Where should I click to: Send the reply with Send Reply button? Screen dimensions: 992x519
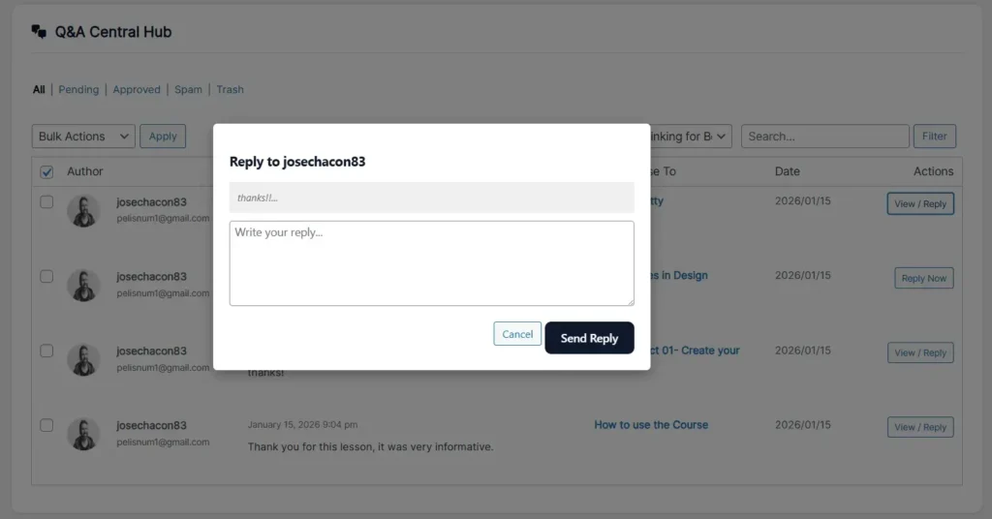tap(589, 338)
